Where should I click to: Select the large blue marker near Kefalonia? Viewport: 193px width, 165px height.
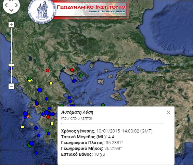point(25,114)
